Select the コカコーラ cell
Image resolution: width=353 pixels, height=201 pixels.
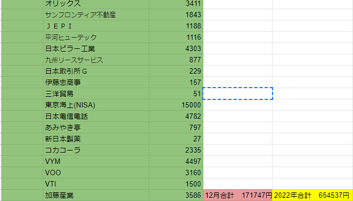(x=96, y=150)
